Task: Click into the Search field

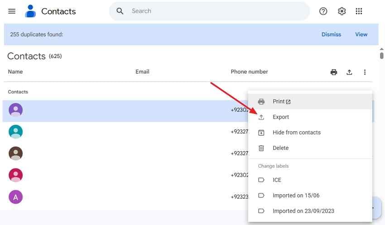Action: 209,11
